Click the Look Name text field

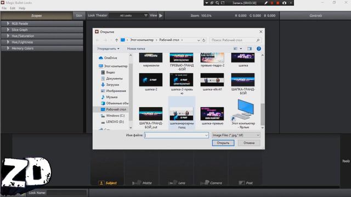[66, 193]
